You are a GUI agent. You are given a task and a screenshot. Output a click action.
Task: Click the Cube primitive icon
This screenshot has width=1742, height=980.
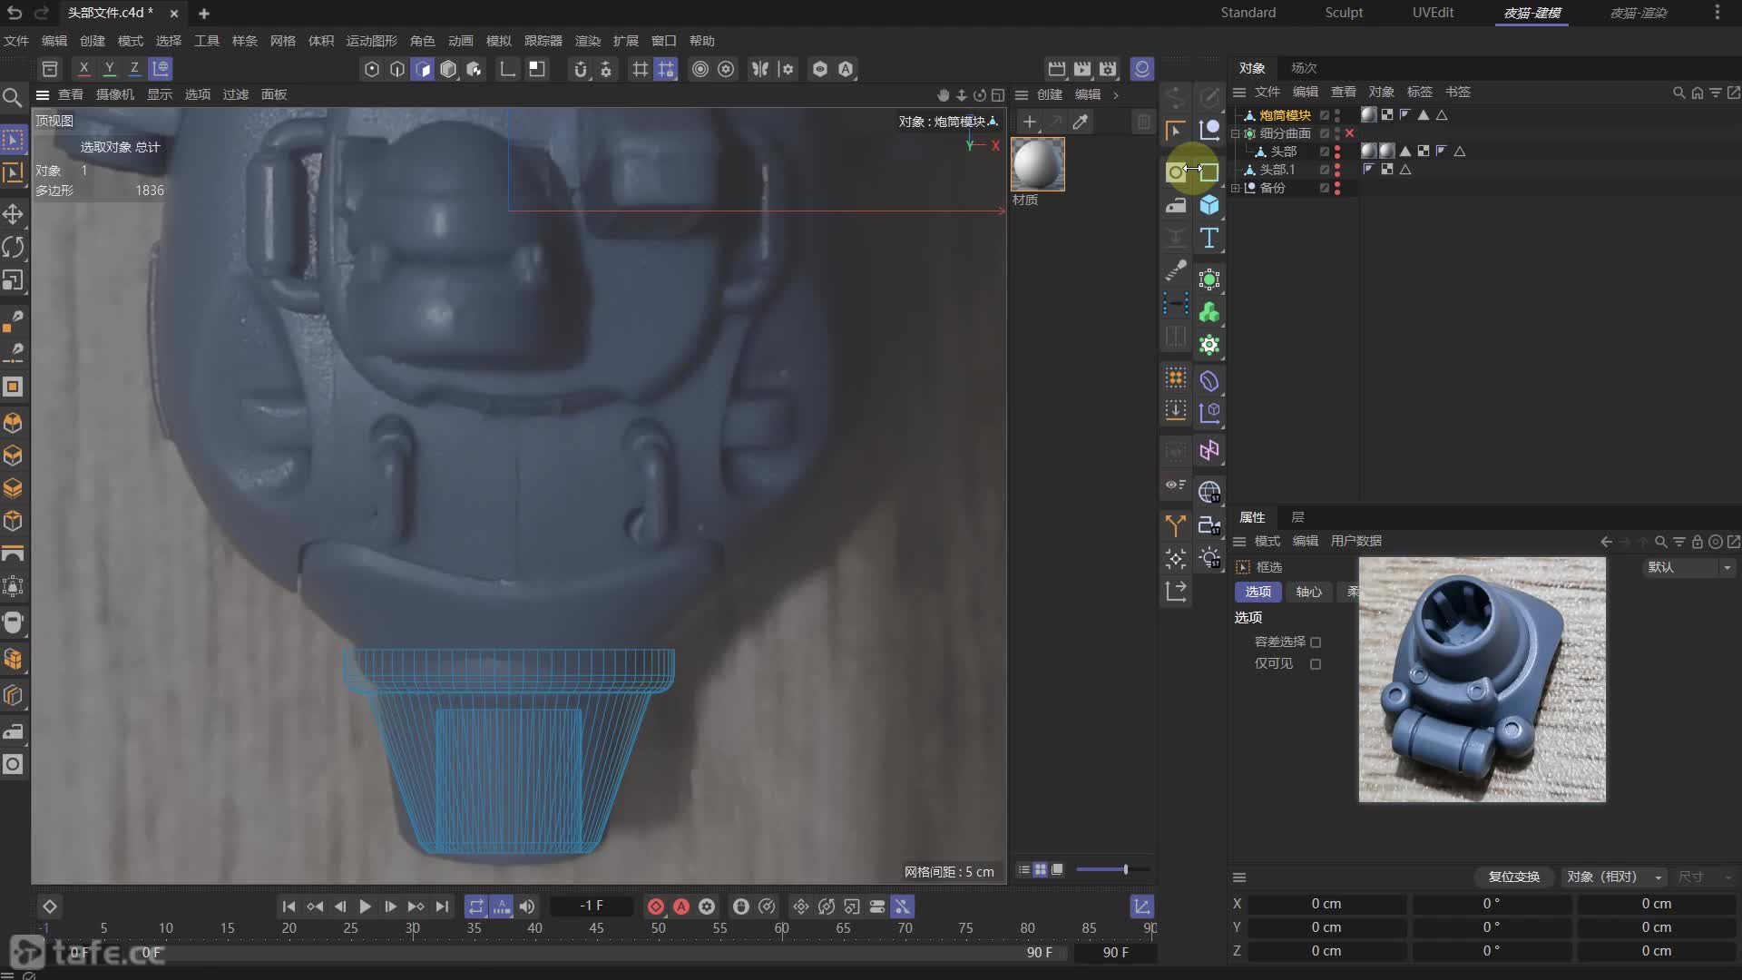coord(1209,205)
